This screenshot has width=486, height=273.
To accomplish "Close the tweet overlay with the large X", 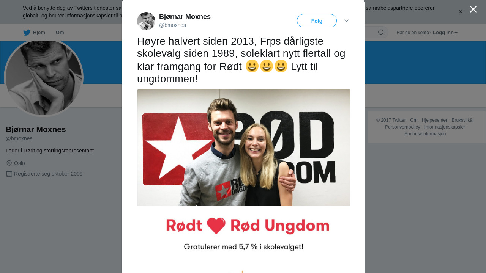I will [x=473, y=9].
